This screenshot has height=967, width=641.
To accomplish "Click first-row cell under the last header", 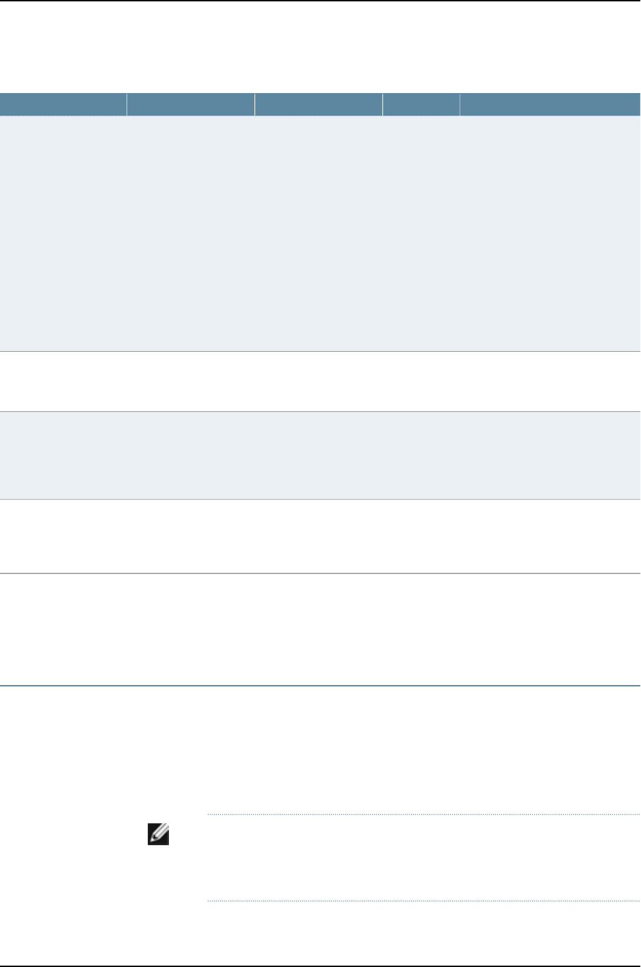I will [x=550, y=233].
